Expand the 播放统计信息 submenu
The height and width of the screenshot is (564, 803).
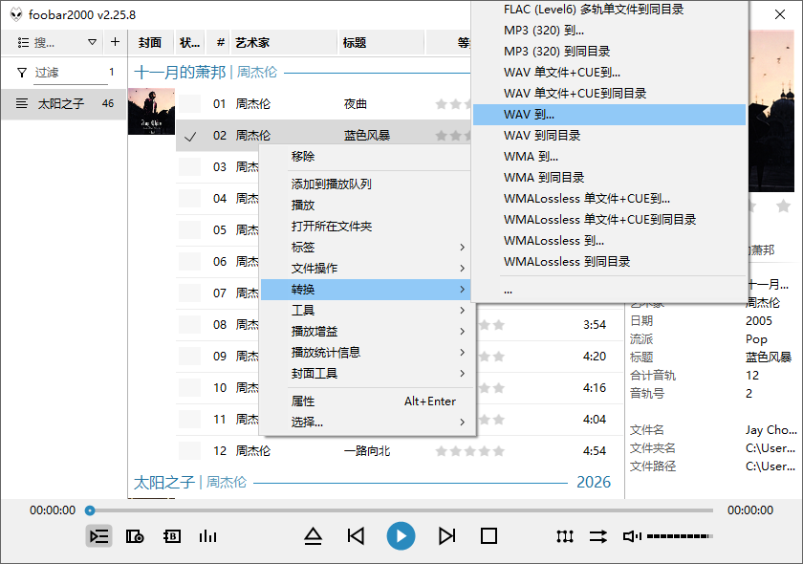click(366, 353)
